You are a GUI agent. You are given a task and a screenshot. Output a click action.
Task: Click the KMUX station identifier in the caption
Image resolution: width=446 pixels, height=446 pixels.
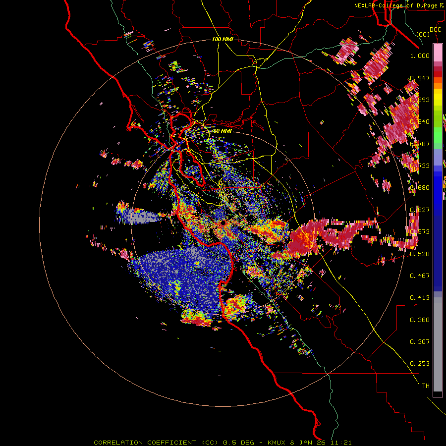pos(277,443)
